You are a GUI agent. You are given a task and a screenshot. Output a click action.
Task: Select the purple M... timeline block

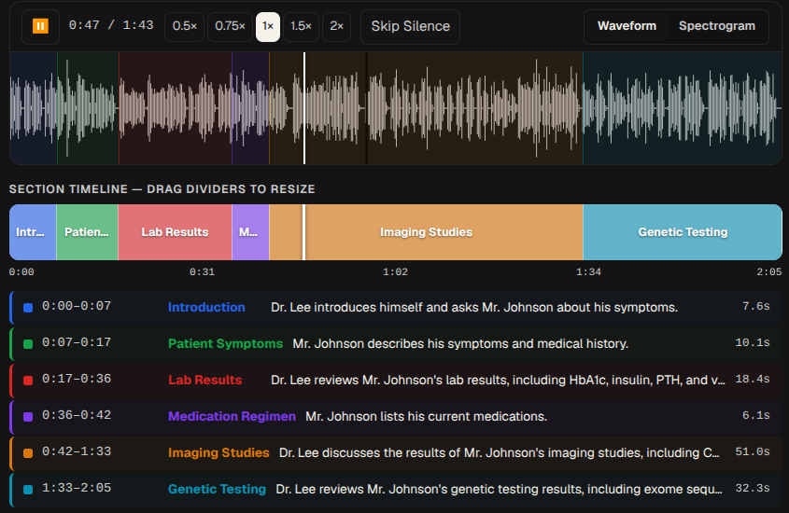(x=250, y=232)
